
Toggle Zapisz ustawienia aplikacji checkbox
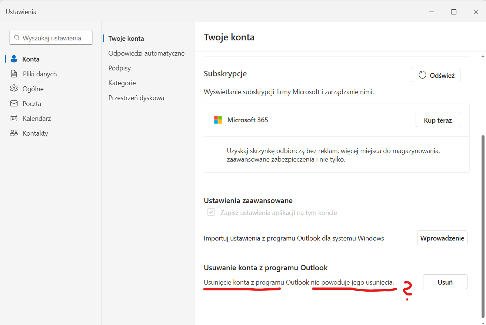tap(211, 212)
